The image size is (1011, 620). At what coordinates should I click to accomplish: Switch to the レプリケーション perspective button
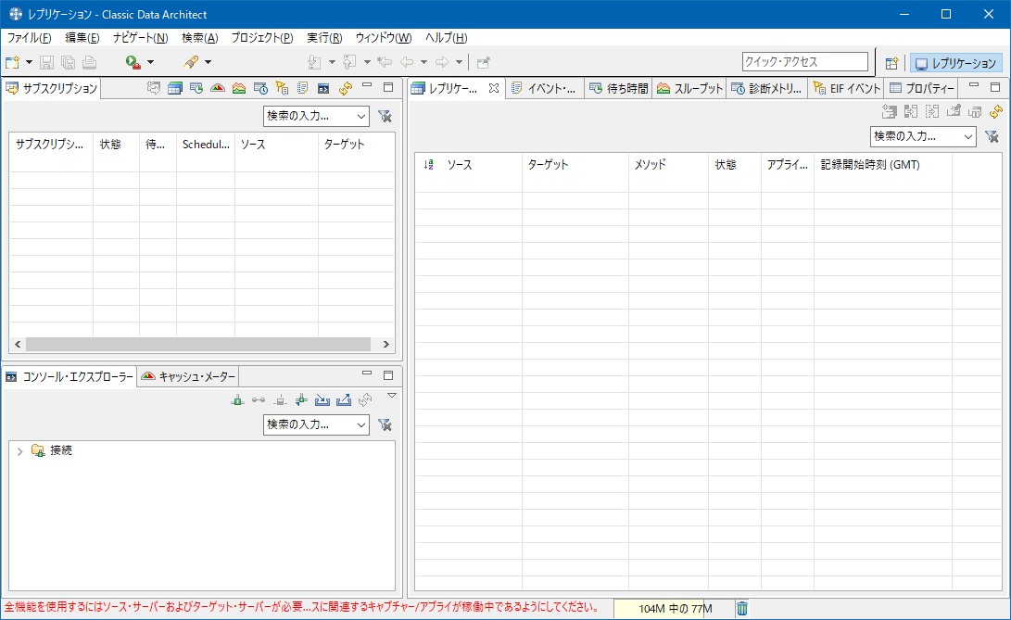(x=956, y=63)
